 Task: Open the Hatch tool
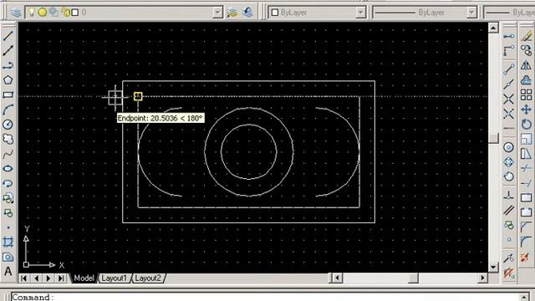pyautogui.click(x=8, y=242)
